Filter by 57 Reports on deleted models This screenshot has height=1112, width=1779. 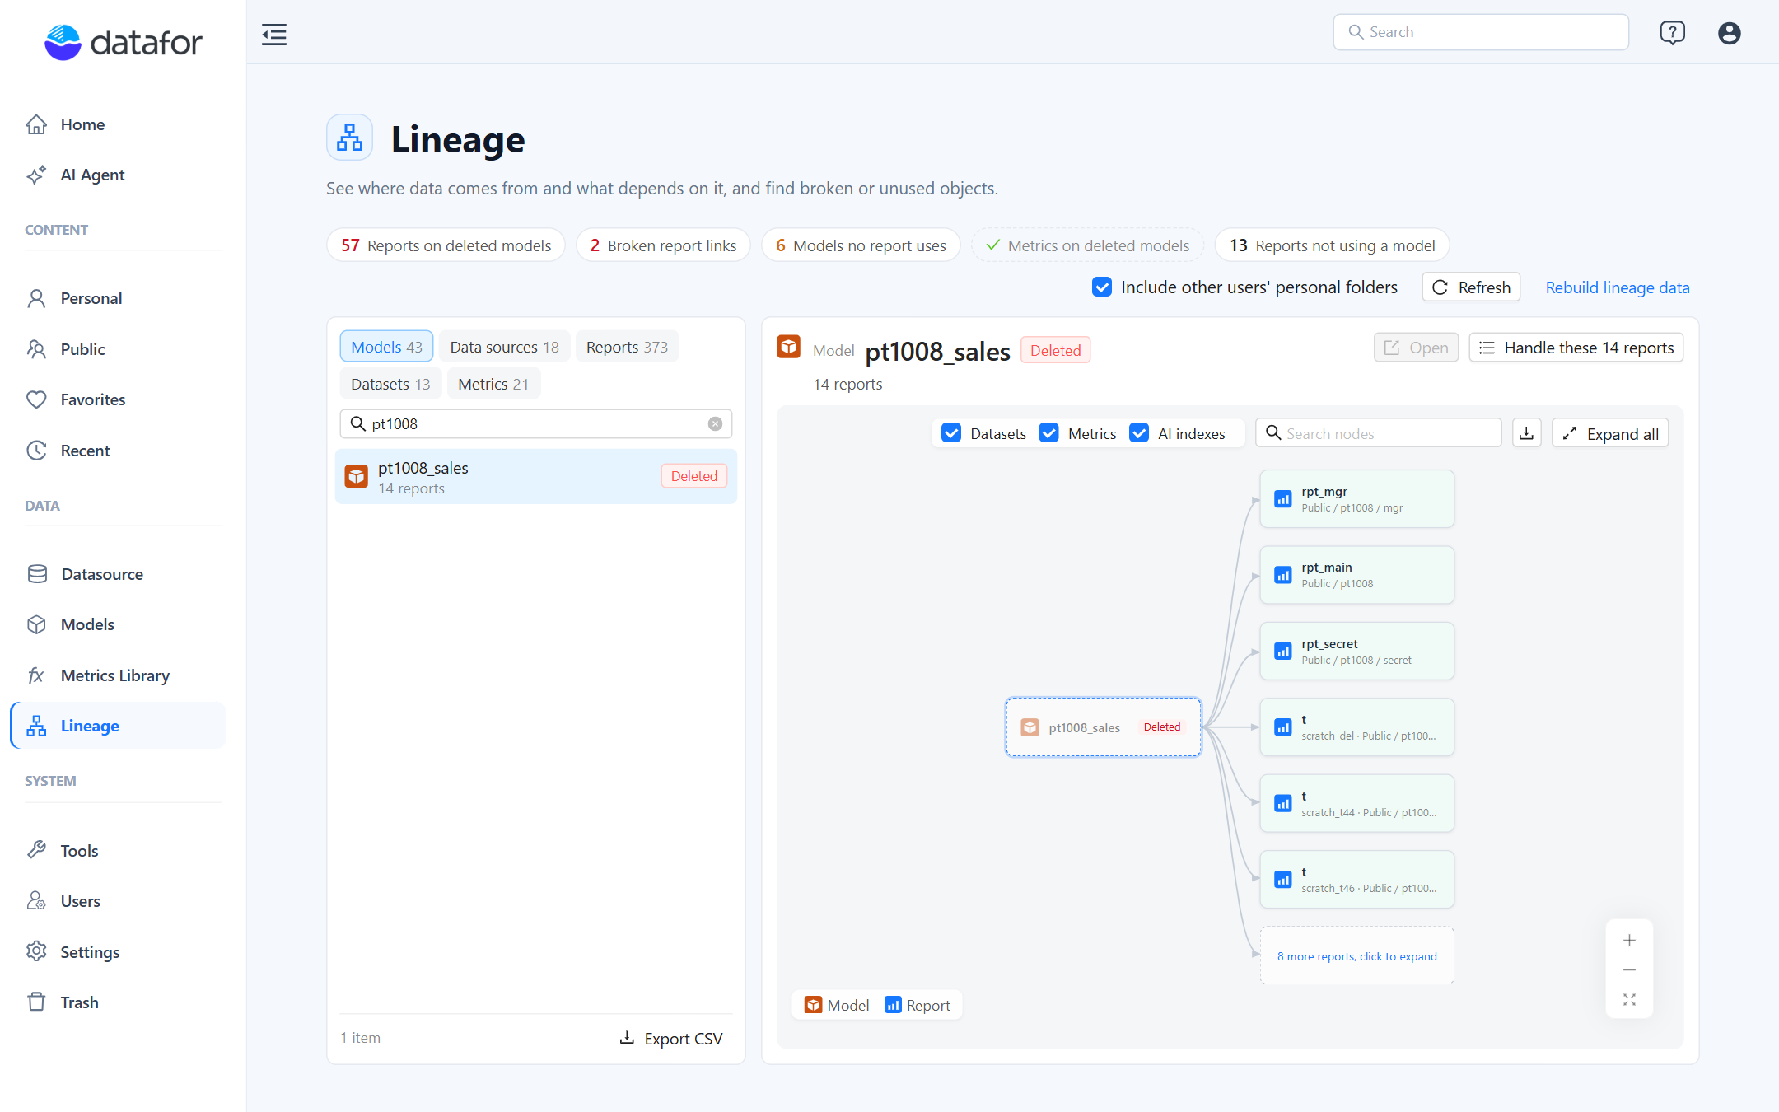pyautogui.click(x=446, y=245)
